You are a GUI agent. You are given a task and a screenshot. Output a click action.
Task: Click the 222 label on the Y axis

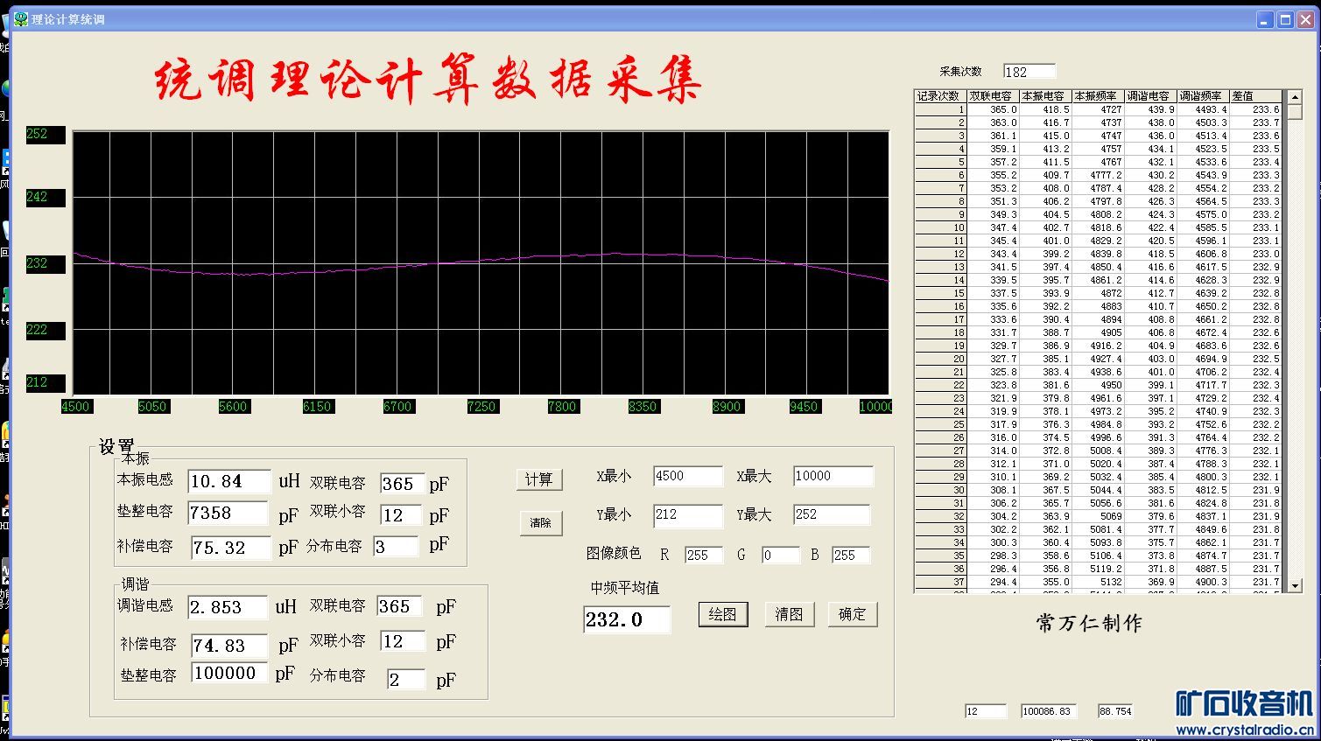46,330
